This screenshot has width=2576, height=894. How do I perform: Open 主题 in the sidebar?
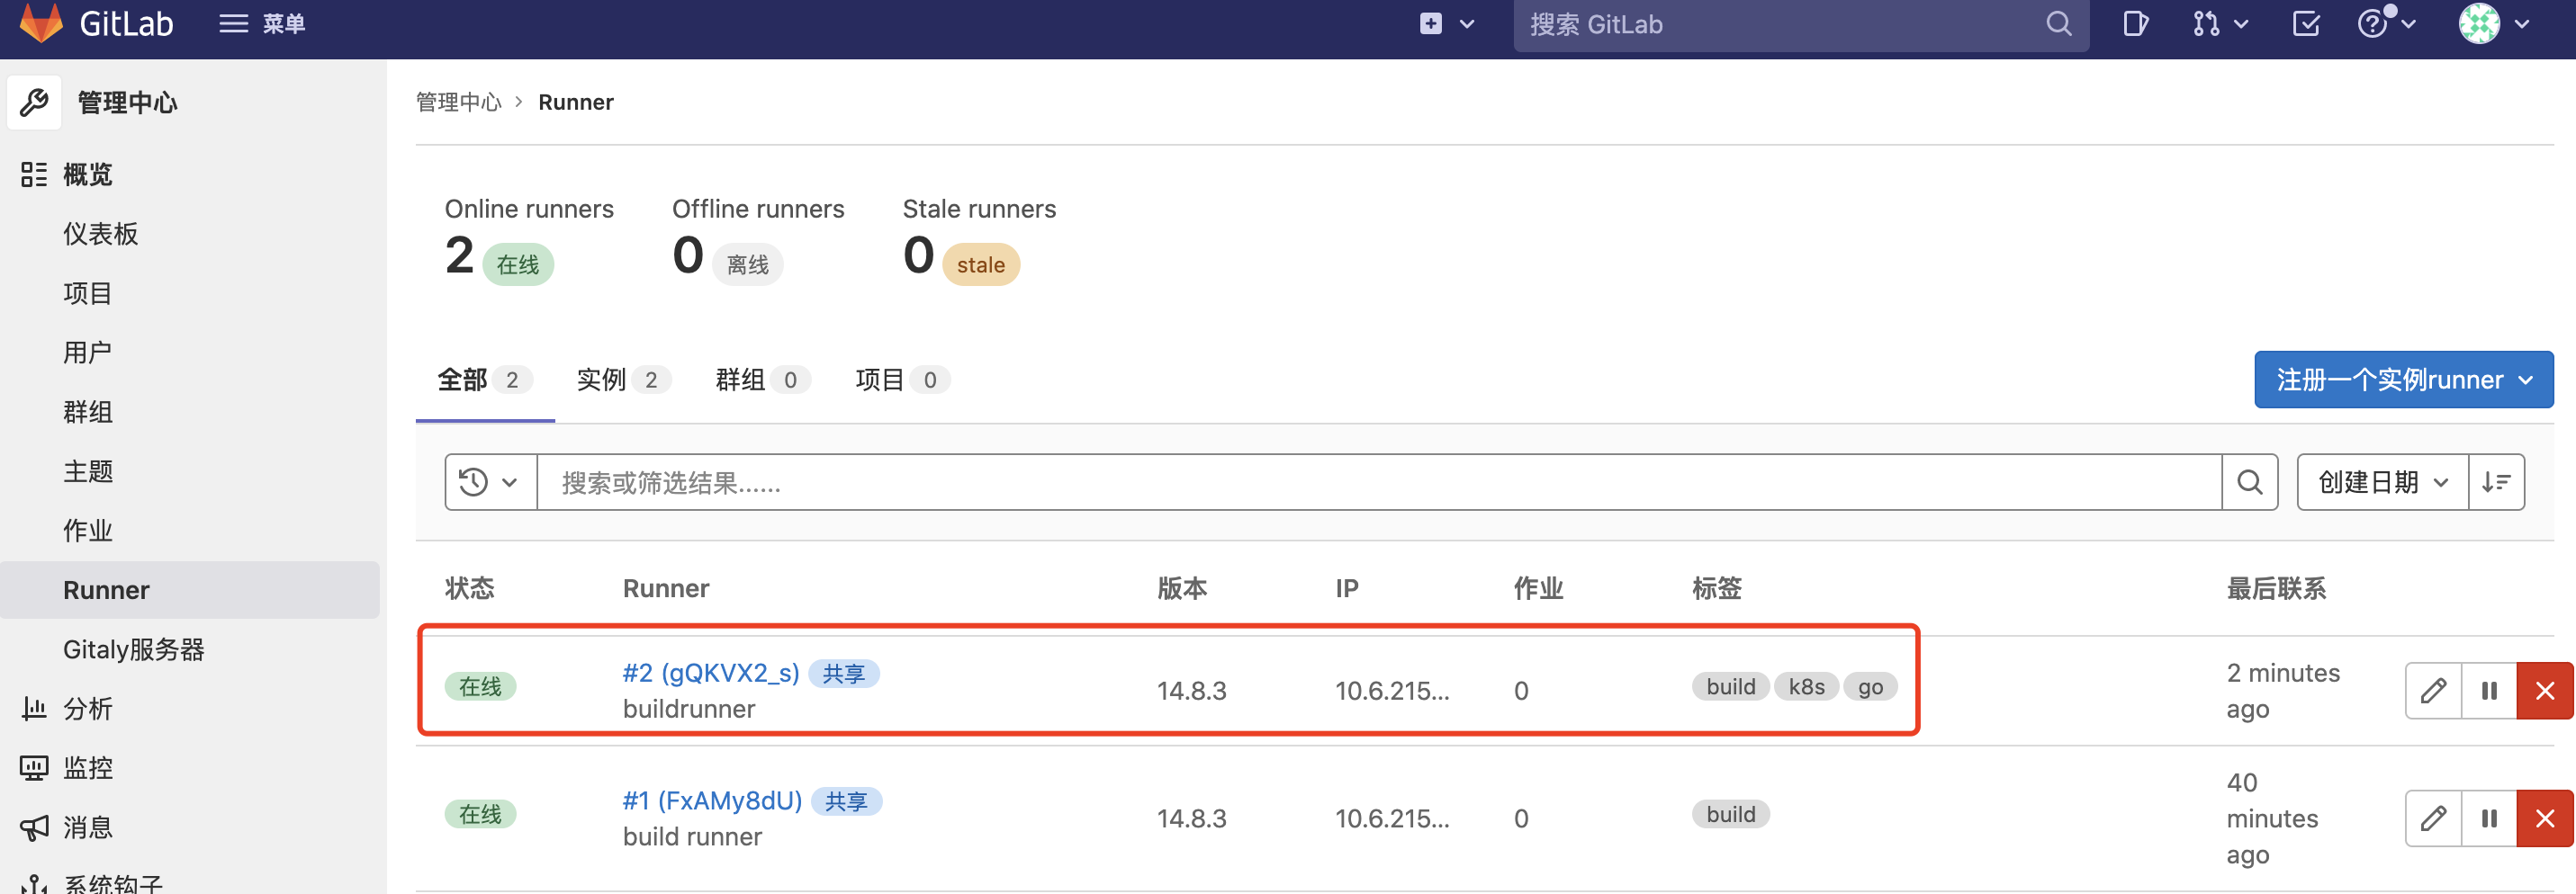(88, 471)
